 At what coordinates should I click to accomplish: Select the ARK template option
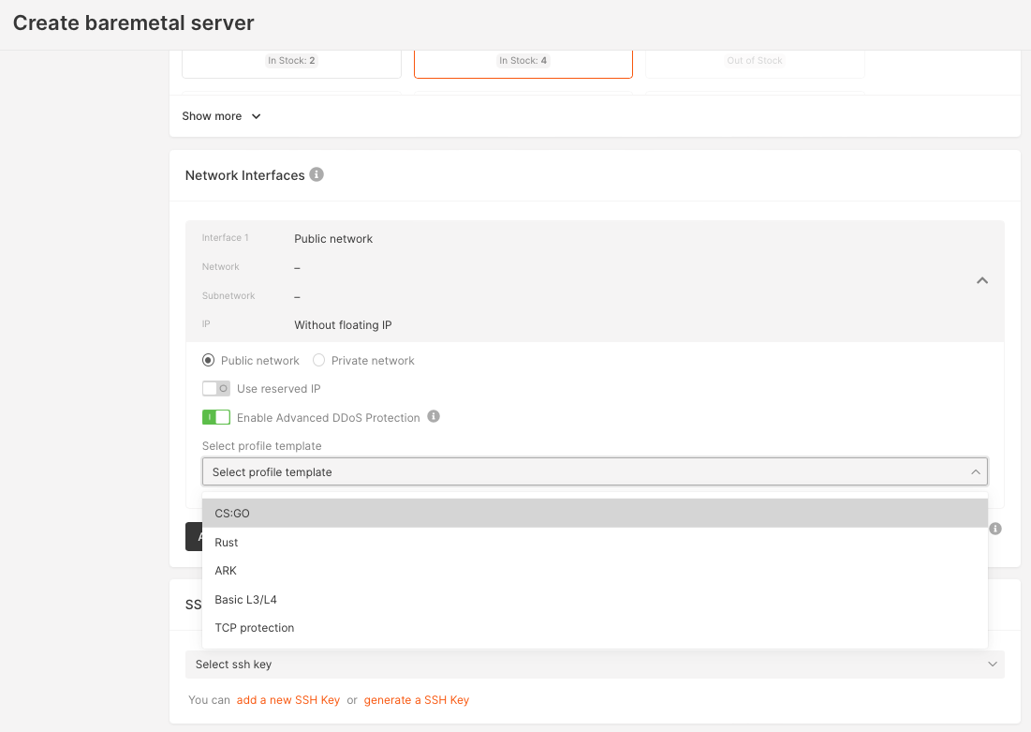[225, 570]
